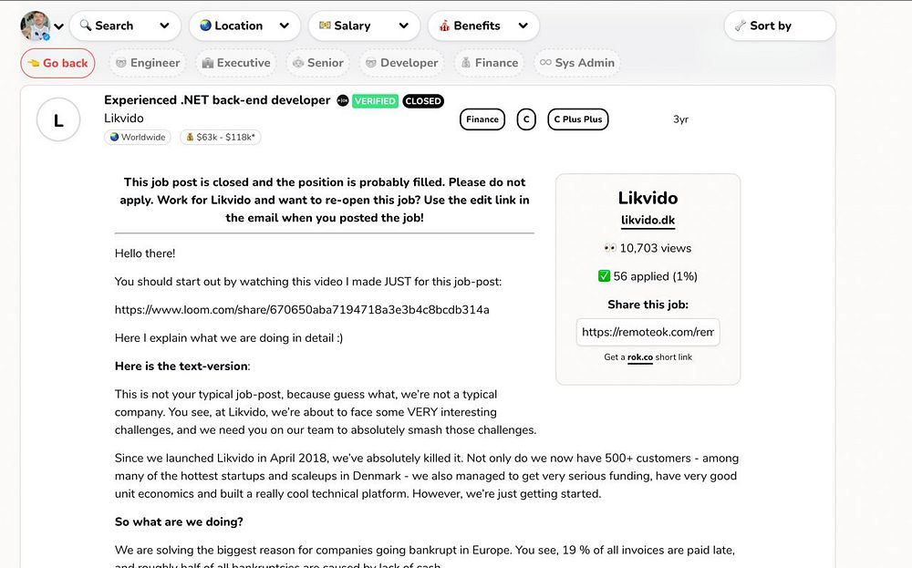
Task: Click the money icon in Salary filter
Action: point(325,26)
